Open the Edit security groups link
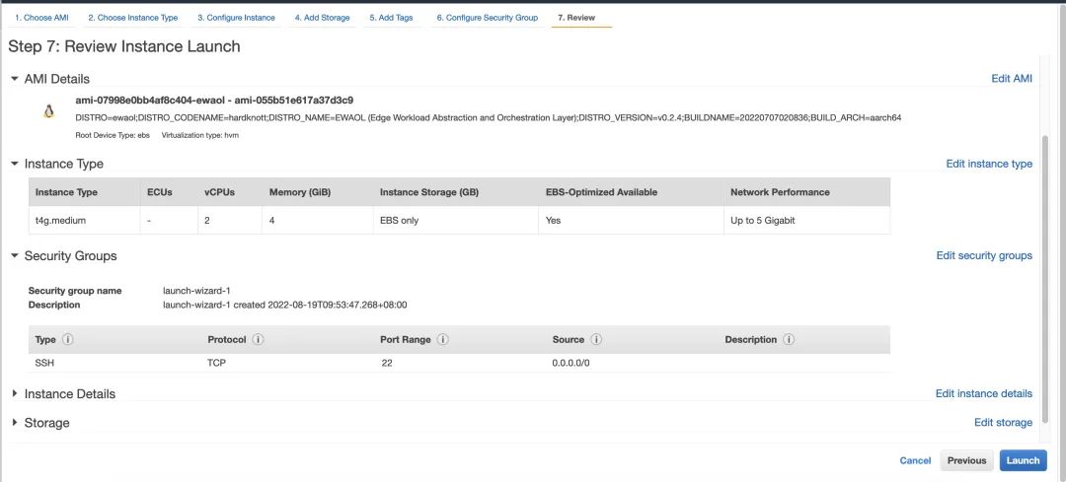1066x482 pixels. click(x=984, y=256)
